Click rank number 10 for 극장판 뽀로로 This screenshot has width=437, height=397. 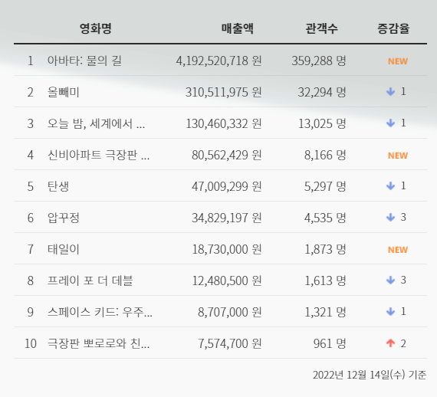(31, 343)
